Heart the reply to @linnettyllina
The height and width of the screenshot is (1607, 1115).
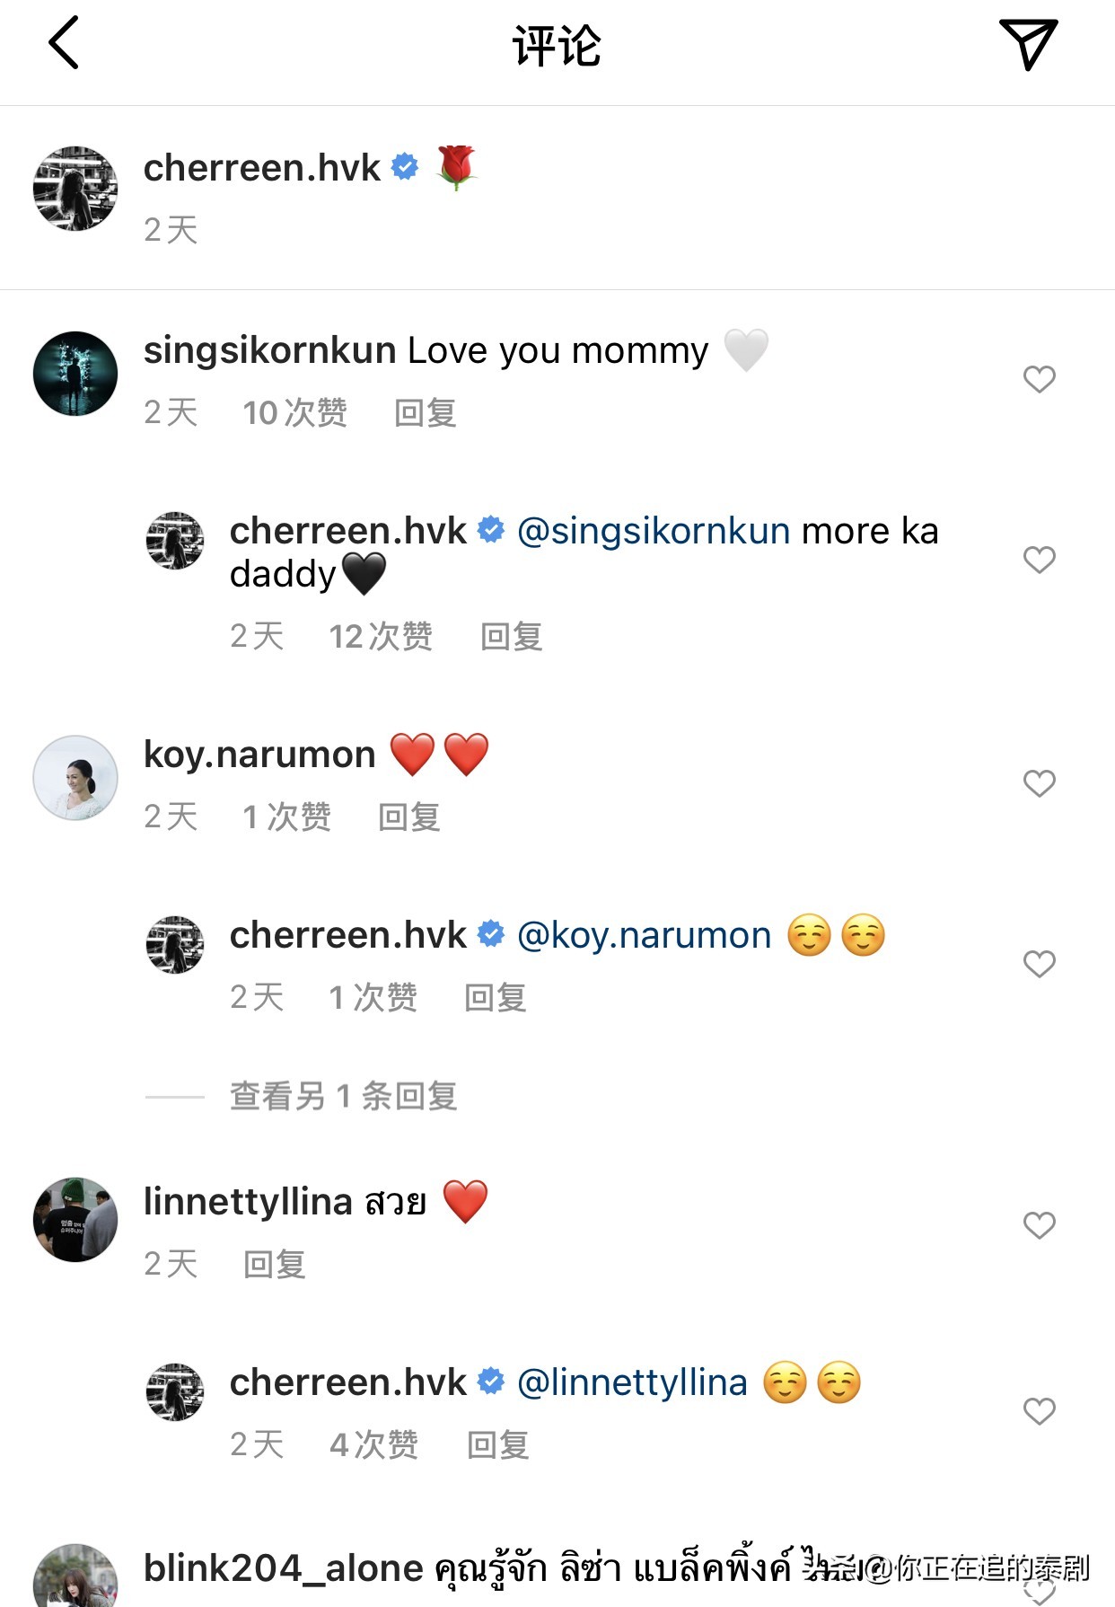1039,1411
